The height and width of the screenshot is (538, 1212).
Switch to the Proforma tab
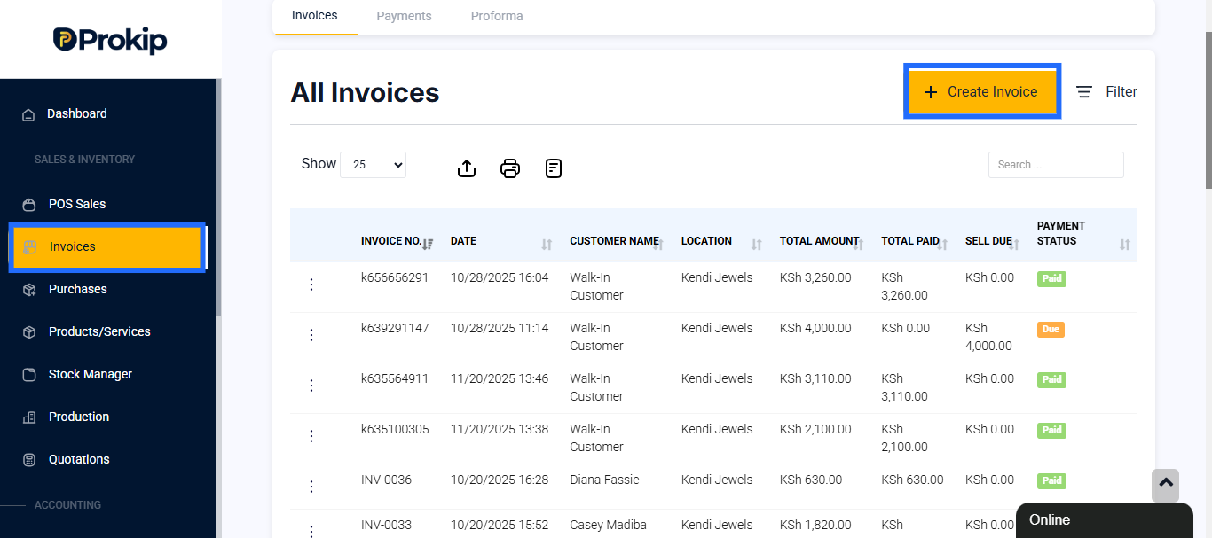497,16
